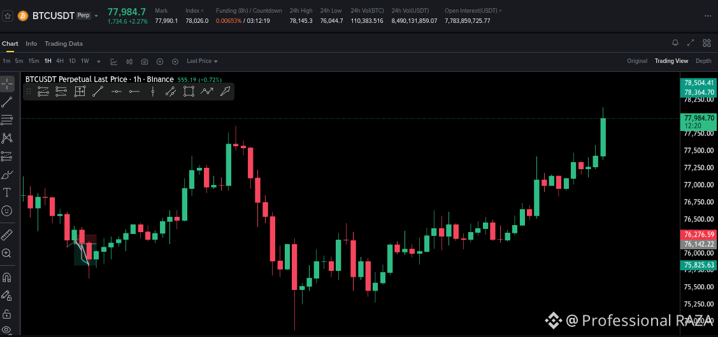Add BTCUSDT to favorites star
The image size is (718, 337).
click(8, 16)
